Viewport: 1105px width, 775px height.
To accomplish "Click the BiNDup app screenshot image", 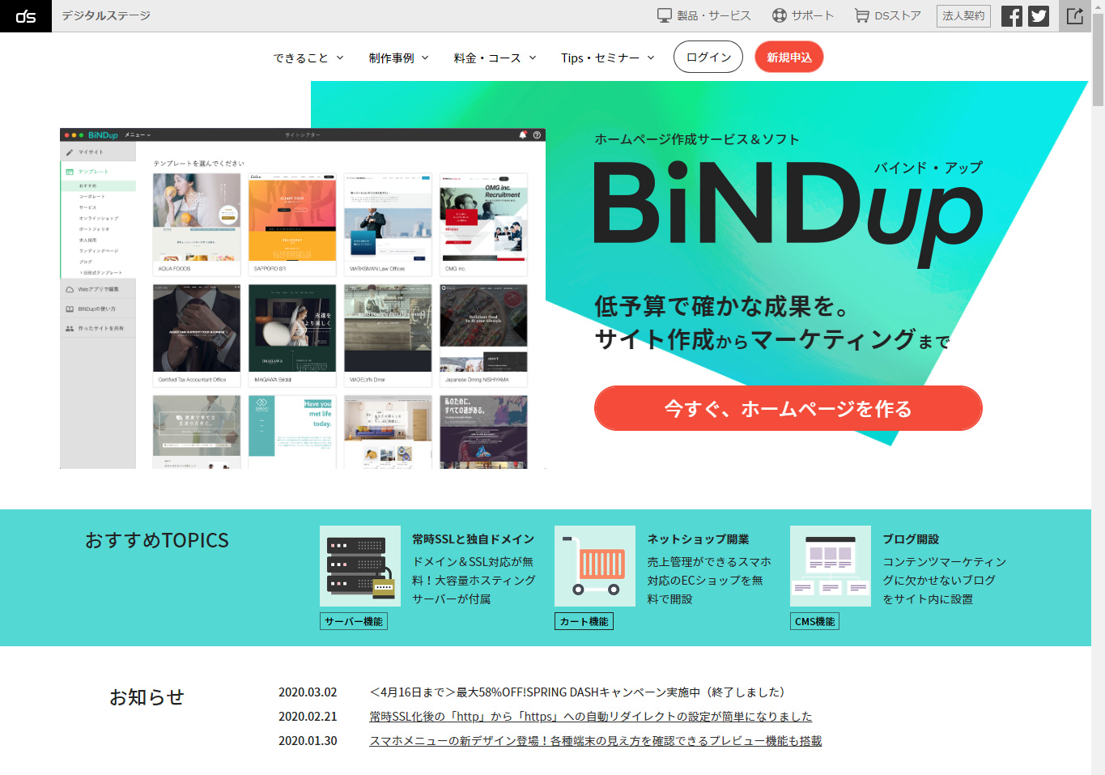I will [303, 298].
